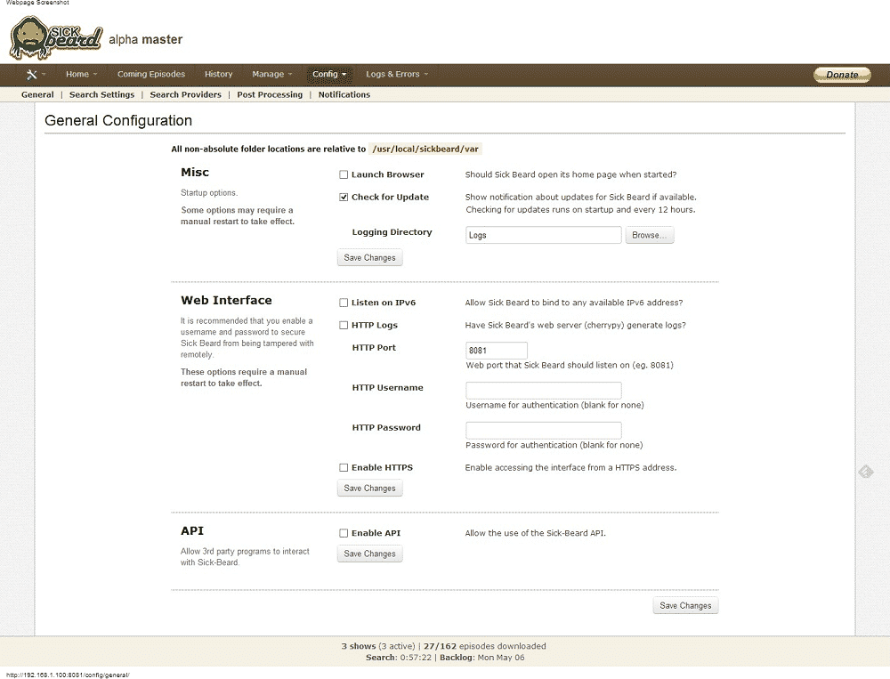Select the General config tab
890x679 pixels.
(x=37, y=95)
